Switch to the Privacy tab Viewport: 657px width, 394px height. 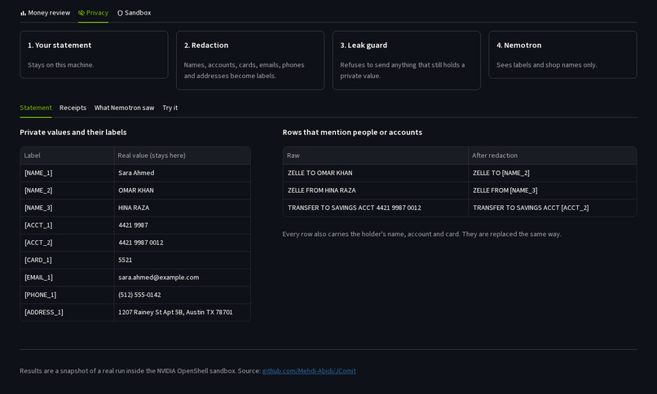[x=94, y=13]
